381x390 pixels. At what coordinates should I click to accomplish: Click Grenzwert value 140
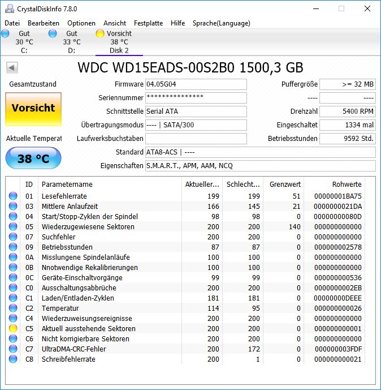(295, 226)
